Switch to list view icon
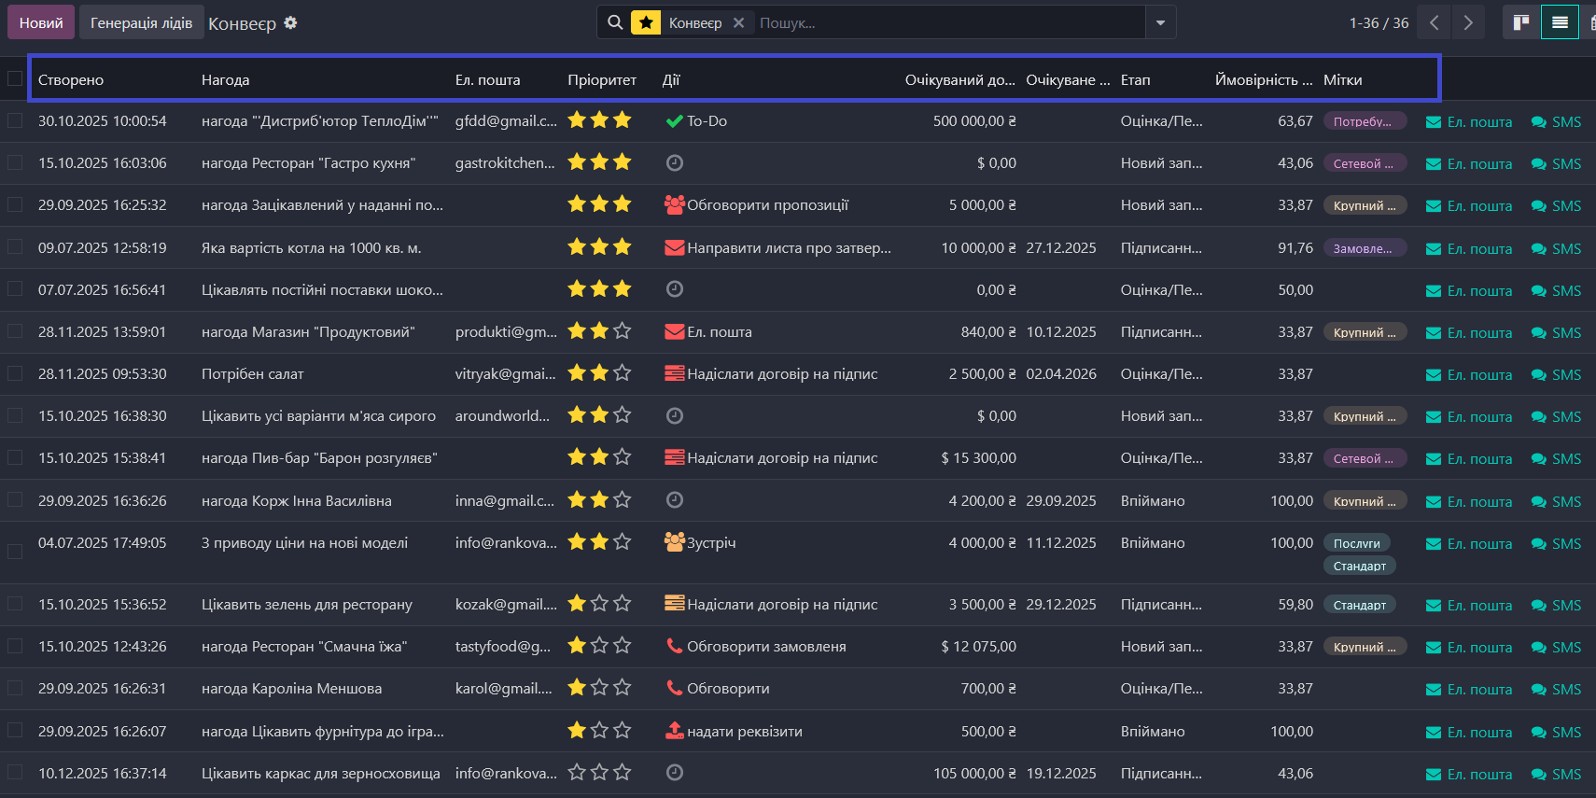This screenshot has height=798, width=1596. pos(1560,22)
